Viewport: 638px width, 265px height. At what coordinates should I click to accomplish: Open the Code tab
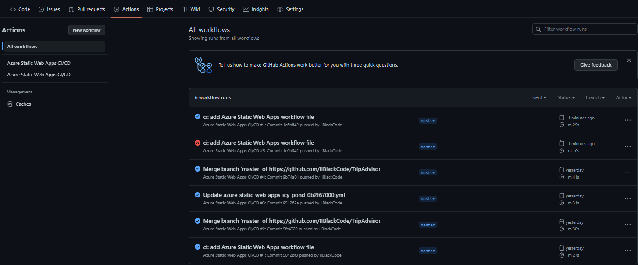(20, 9)
